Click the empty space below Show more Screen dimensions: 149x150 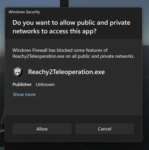tap(73, 106)
